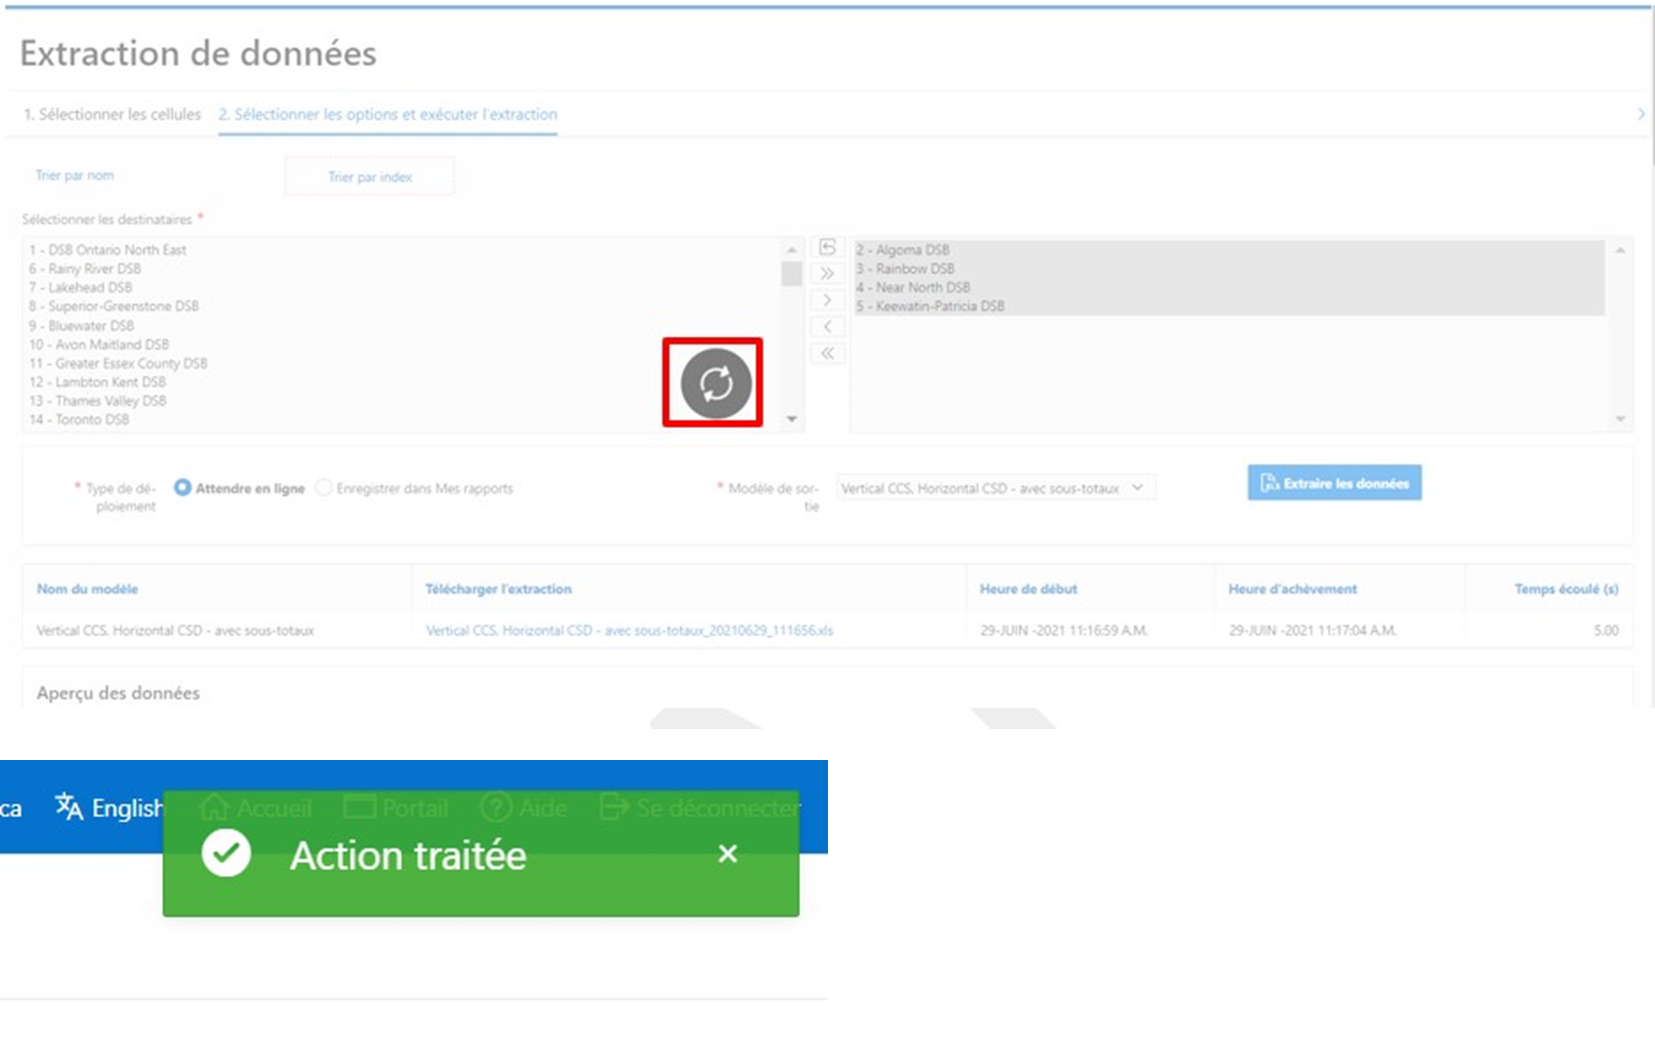The width and height of the screenshot is (1655, 1041).
Task: Click Trier par nom link
Action: coord(75,175)
